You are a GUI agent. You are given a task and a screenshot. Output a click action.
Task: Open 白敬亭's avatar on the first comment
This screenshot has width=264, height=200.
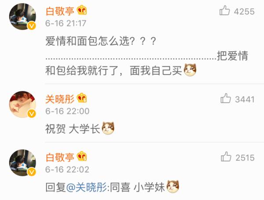[22, 17]
